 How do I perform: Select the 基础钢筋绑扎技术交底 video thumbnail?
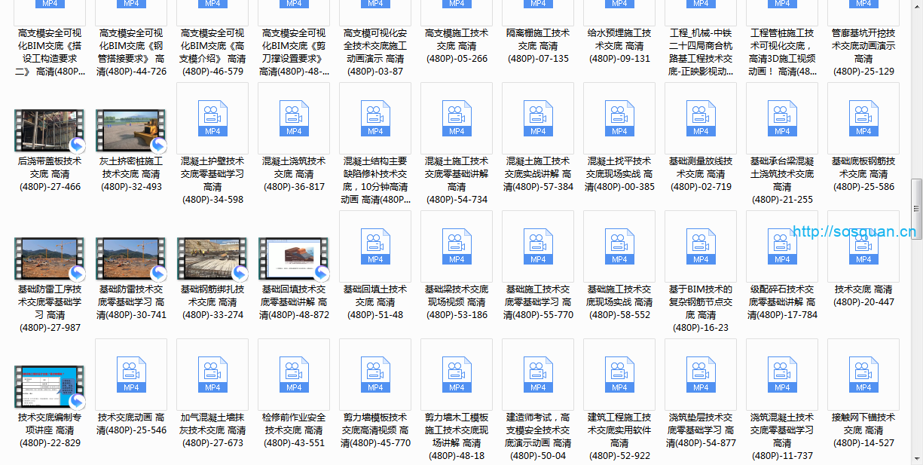[212, 259]
